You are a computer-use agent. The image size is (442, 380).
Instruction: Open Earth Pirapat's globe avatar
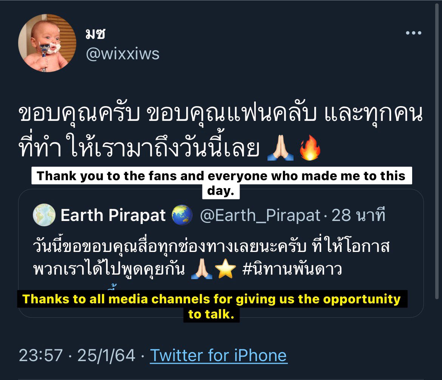pyautogui.click(x=44, y=215)
